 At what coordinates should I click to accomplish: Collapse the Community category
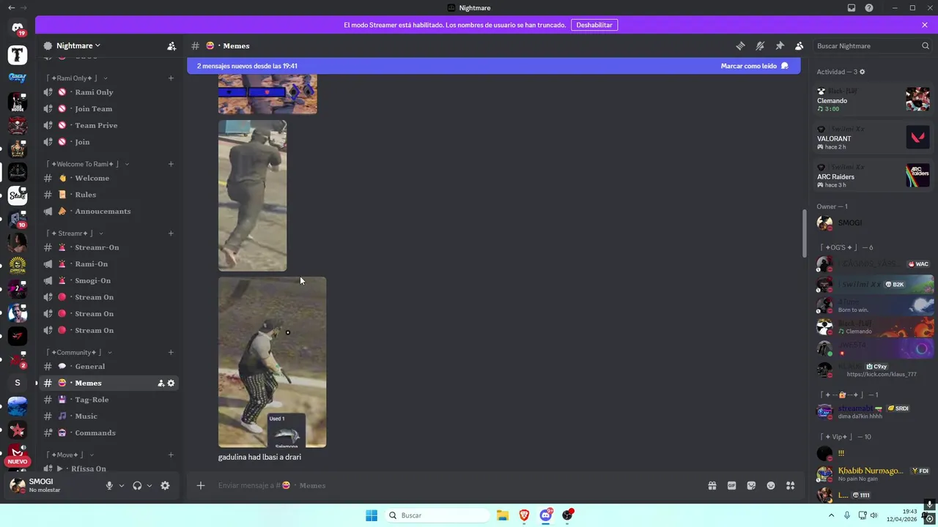(79, 352)
